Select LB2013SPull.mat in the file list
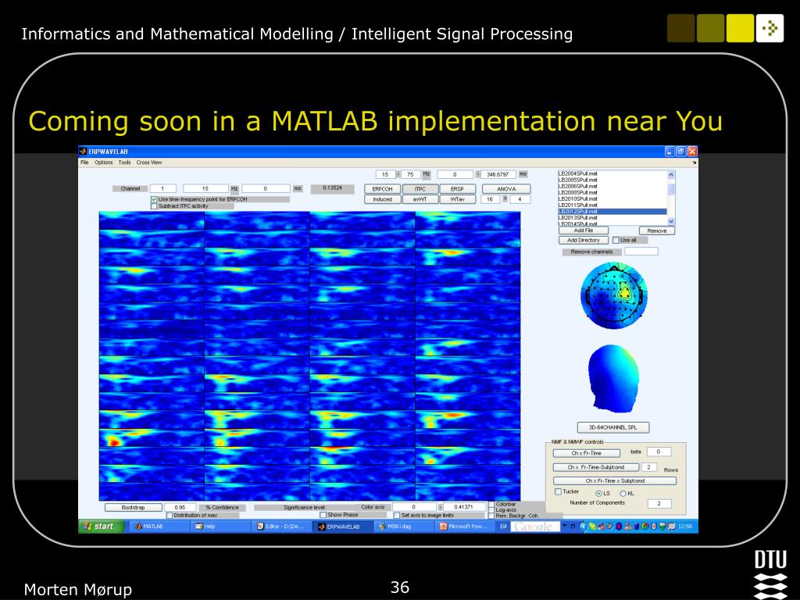Image resolution: width=800 pixels, height=600 pixels. pyautogui.click(x=612, y=218)
